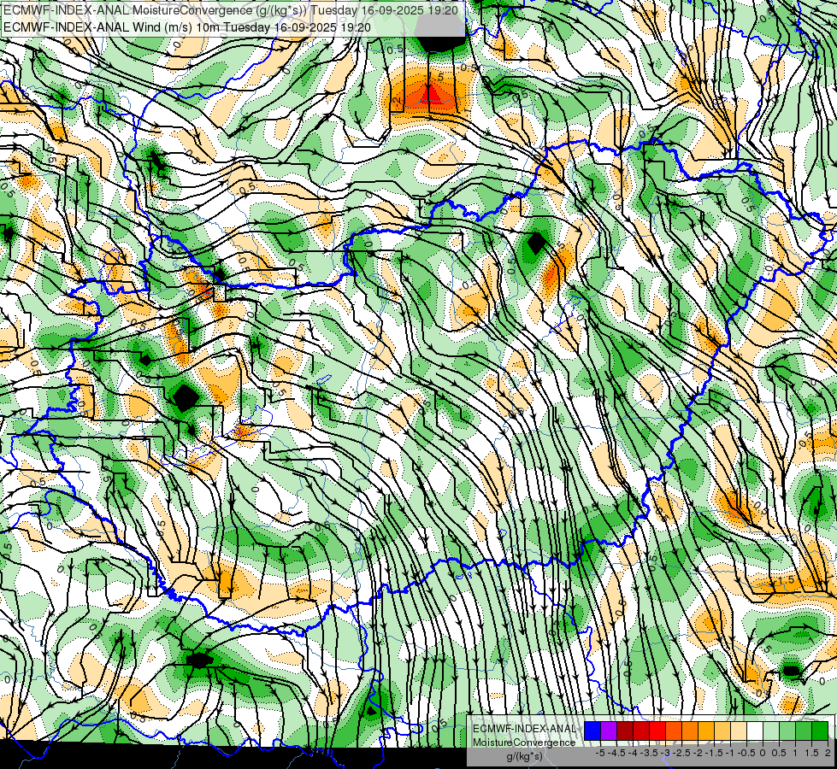The height and width of the screenshot is (769, 837).
Task: Pick the legend swatch between -3.5 and -3
Action: coord(657,731)
